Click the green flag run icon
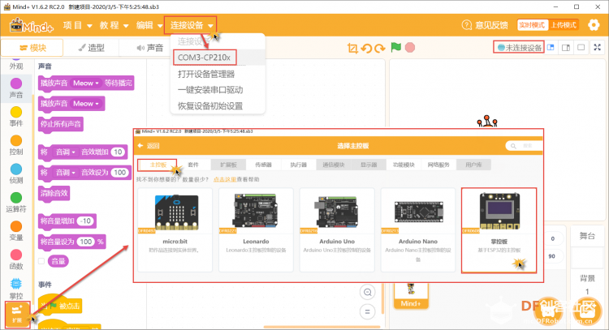Viewport: 609px width, 330px height. coord(395,47)
